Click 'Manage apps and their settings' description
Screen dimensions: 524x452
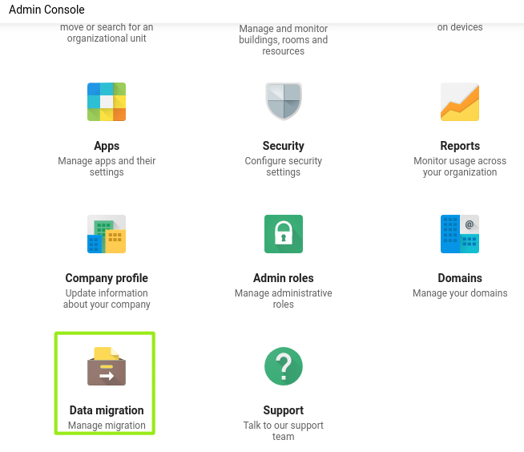point(107,167)
